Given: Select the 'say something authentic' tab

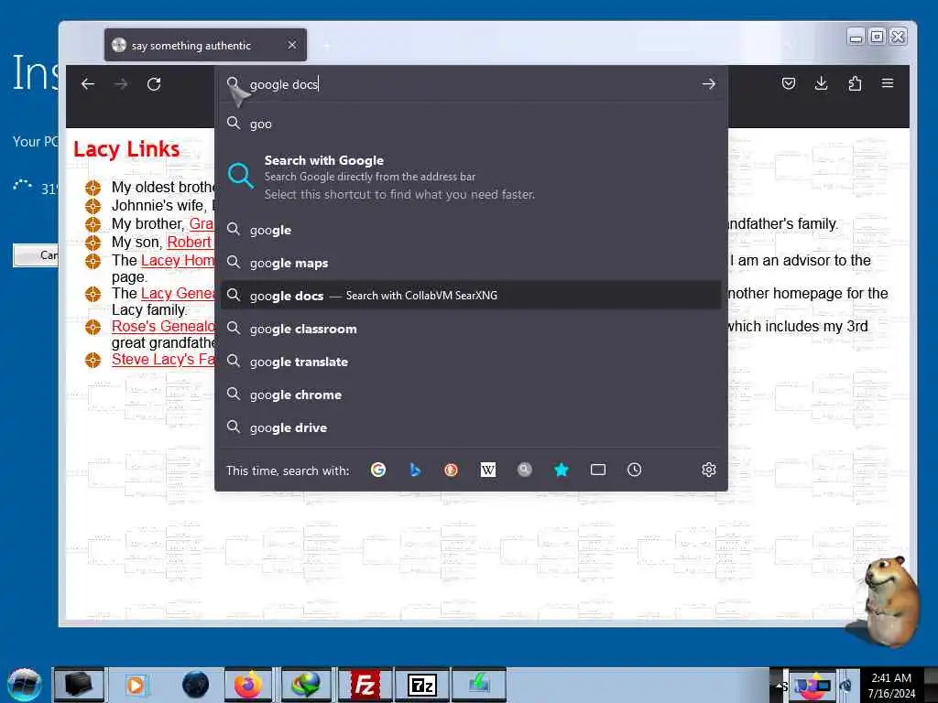Looking at the screenshot, I should point(205,46).
